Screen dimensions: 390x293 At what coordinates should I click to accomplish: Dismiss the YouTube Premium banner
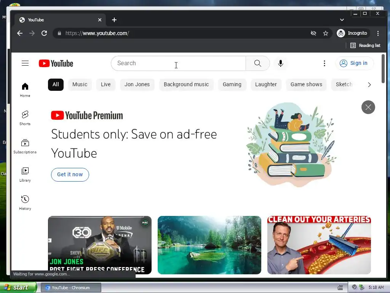tap(368, 107)
